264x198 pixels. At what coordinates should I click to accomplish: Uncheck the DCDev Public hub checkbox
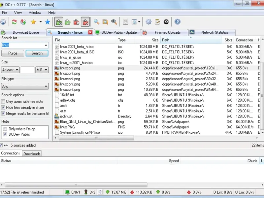[x=5, y=134]
